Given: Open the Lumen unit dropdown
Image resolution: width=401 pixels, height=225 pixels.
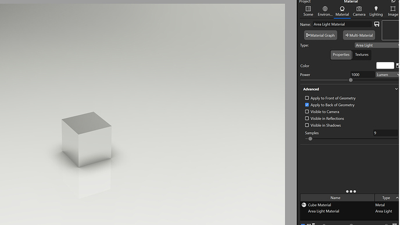Looking at the screenshot, I should point(387,75).
